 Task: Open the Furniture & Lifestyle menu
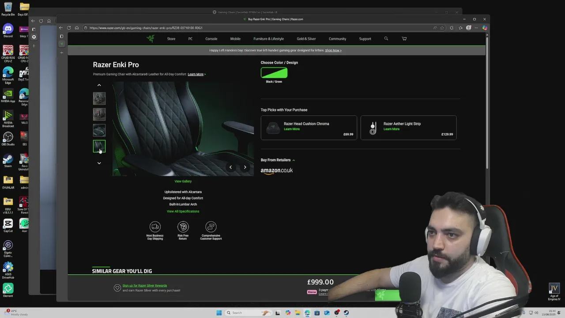268,39
